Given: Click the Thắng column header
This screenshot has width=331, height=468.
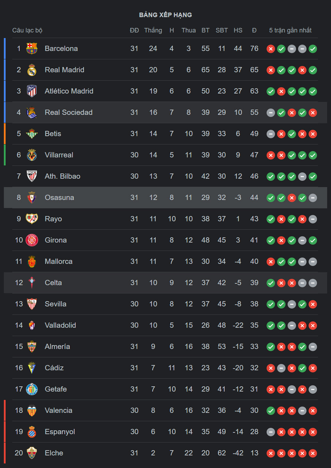Looking at the screenshot, I should coord(153,30).
